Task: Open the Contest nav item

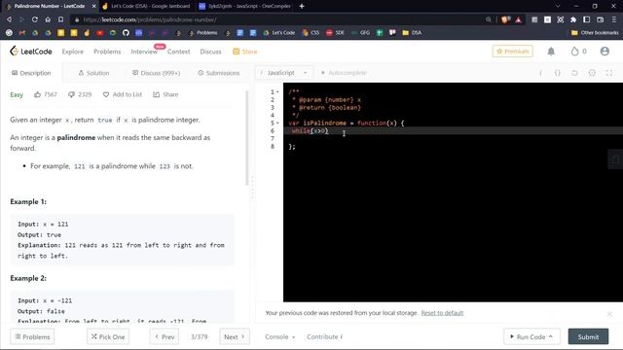Action: click(178, 52)
